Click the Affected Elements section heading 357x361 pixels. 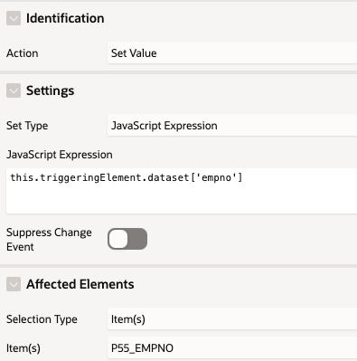coord(80,284)
